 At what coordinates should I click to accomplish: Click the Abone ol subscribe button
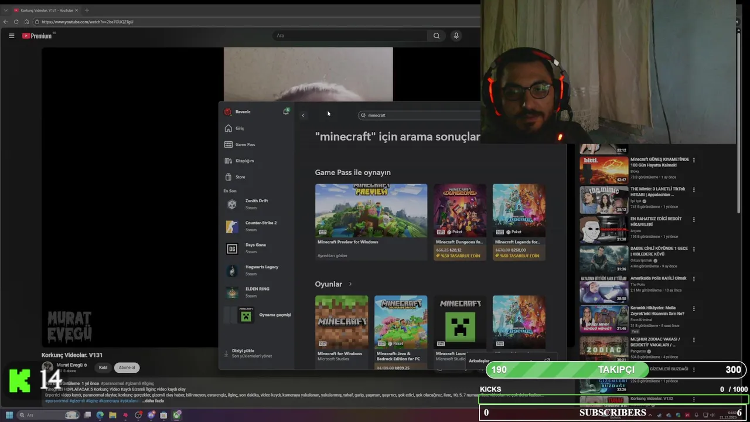(x=127, y=367)
